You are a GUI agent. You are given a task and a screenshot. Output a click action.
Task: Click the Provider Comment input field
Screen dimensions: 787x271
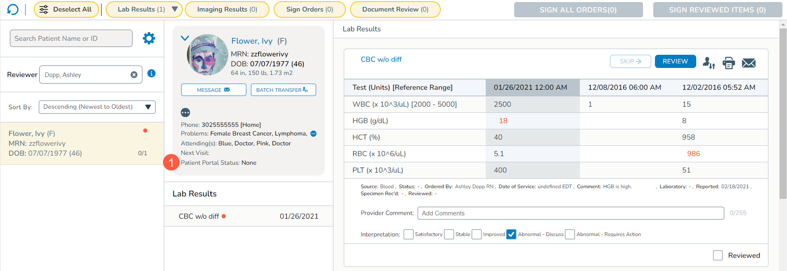[x=570, y=213]
